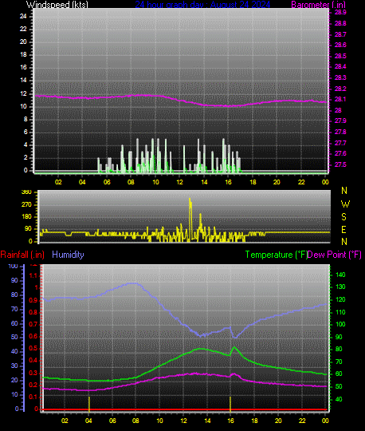
Task: Click the 40 temperature axis value
Action: point(339,399)
